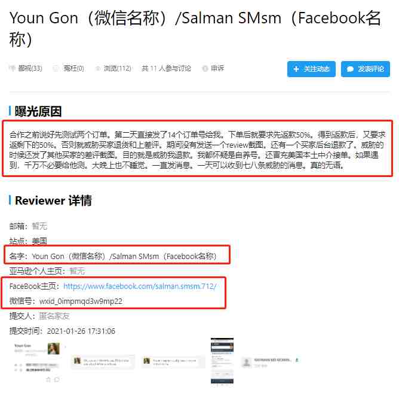Screen dimensions: 399x399
Task: Click the 关注动态 follow button
Action: [311, 69]
